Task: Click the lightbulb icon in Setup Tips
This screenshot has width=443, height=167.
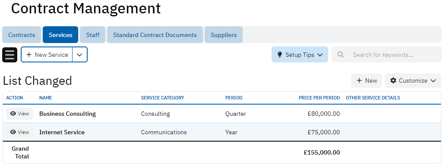Action: (x=280, y=55)
